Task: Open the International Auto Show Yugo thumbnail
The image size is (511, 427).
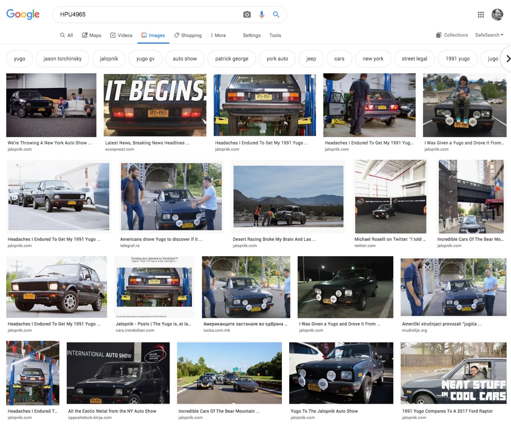Action: click(118, 373)
